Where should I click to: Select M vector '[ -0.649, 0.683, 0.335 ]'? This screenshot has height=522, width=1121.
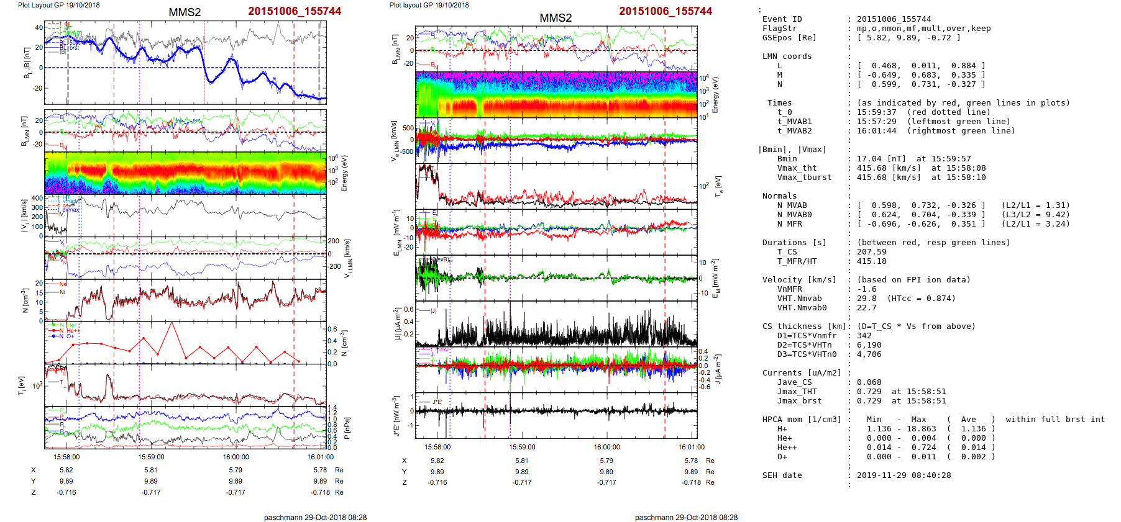pos(922,75)
